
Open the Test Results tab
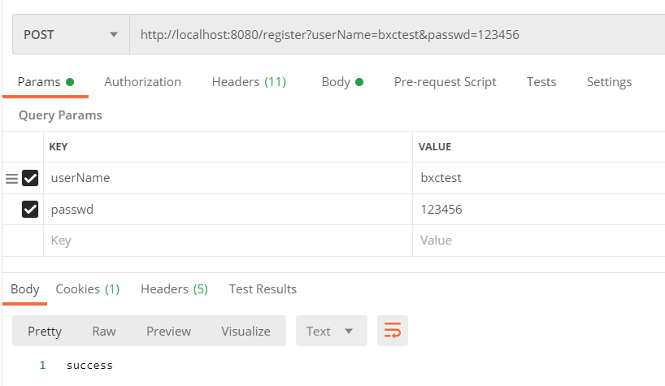(263, 289)
